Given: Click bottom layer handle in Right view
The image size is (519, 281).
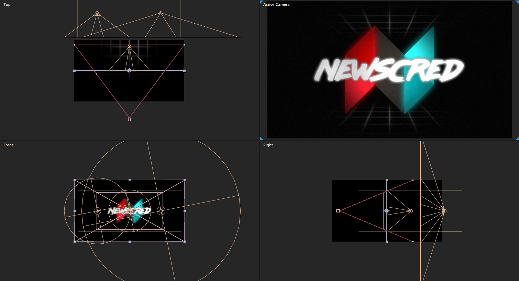Looking at the screenshot, I should (387, 242).
